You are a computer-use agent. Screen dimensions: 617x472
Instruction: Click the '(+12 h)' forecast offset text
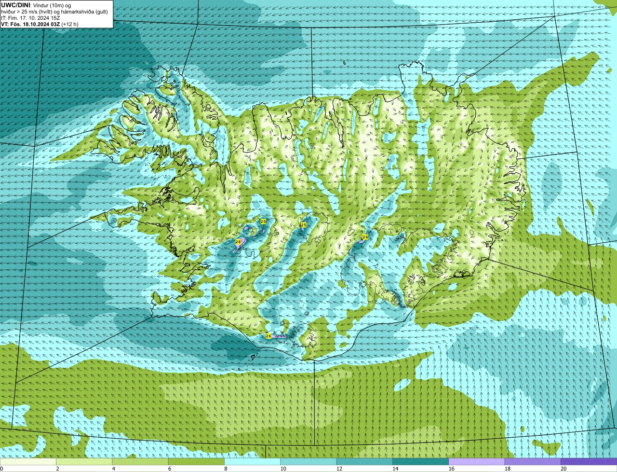[x=70, y=24]
